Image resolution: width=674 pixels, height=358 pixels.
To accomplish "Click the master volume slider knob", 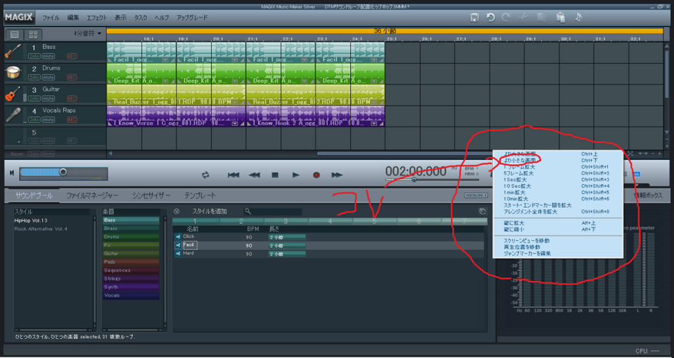I will click(63, 172).
